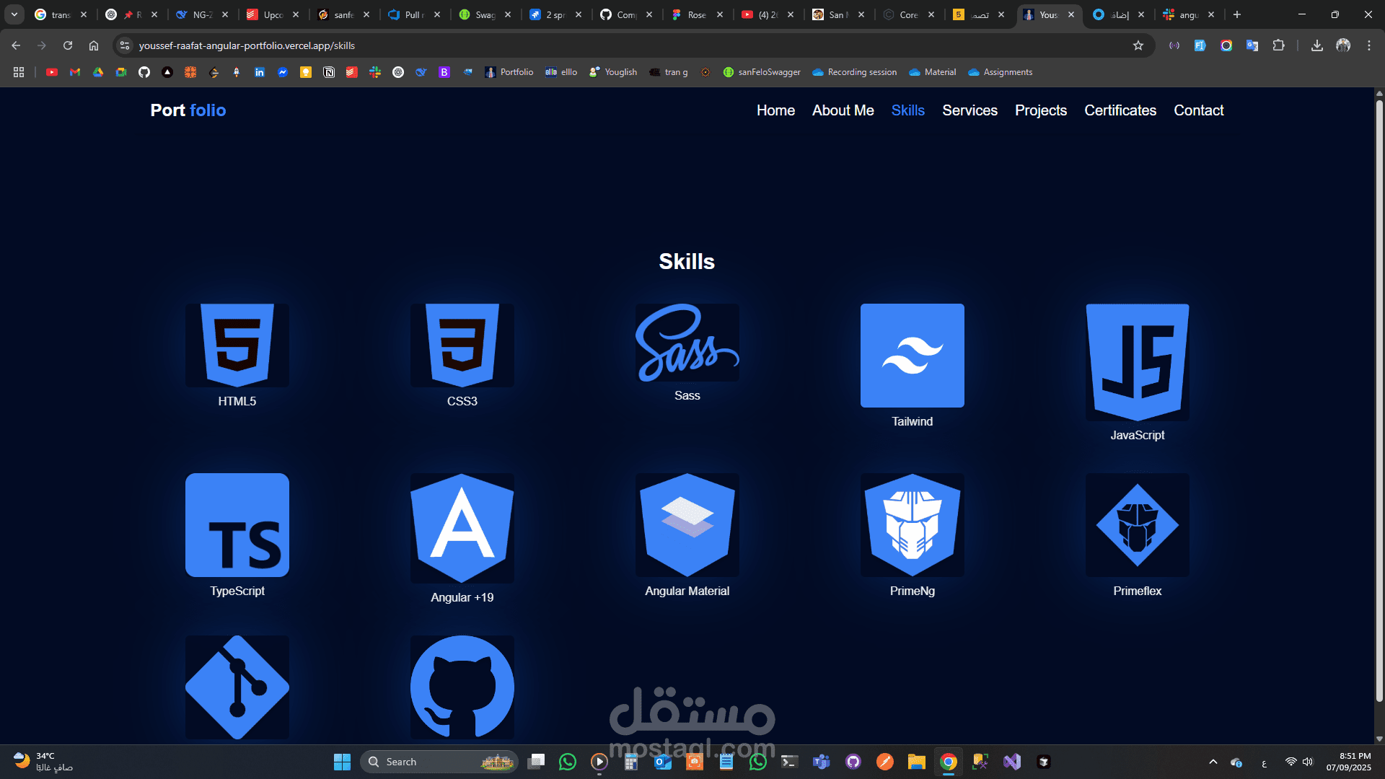Open the YouTube bookmark icon
This screenshot has width=1385, height=779.
(52, 72)
